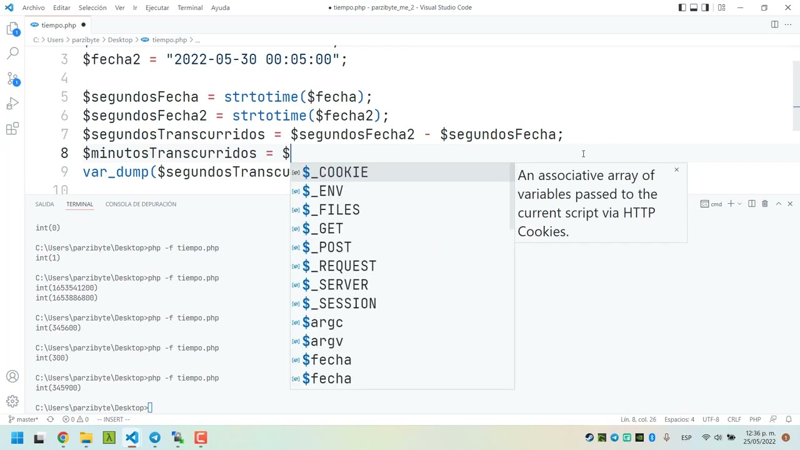Open the Editar menu
800x450 pixels.
click(x=61, y=7)
